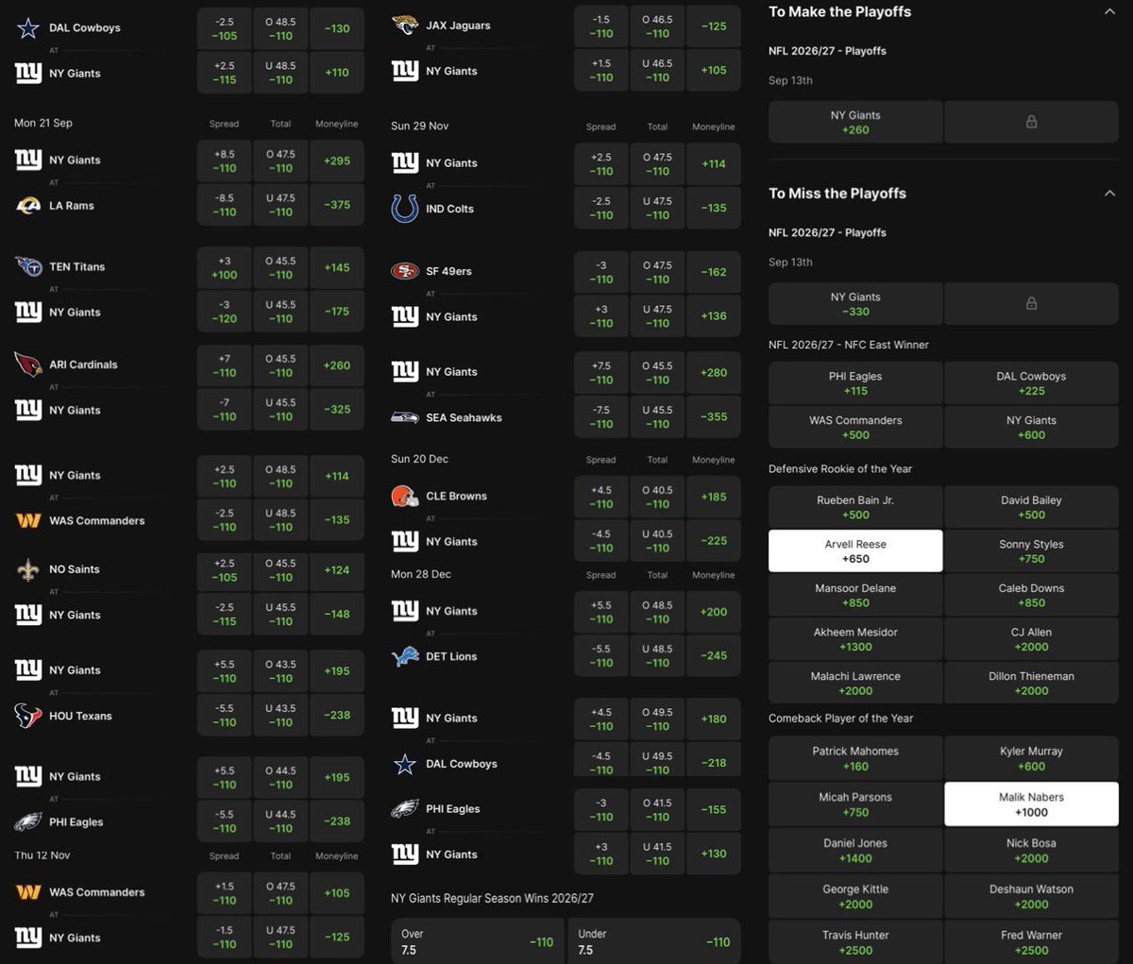
Task: Click the SF 49ers team logo
Action: [405, 271]
